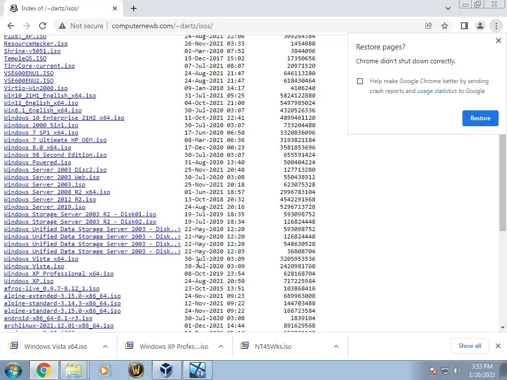Open afros-live_0.9.7-8.12_1.iso link
This screenshot has height=380, width=507.
click(51, 288)
